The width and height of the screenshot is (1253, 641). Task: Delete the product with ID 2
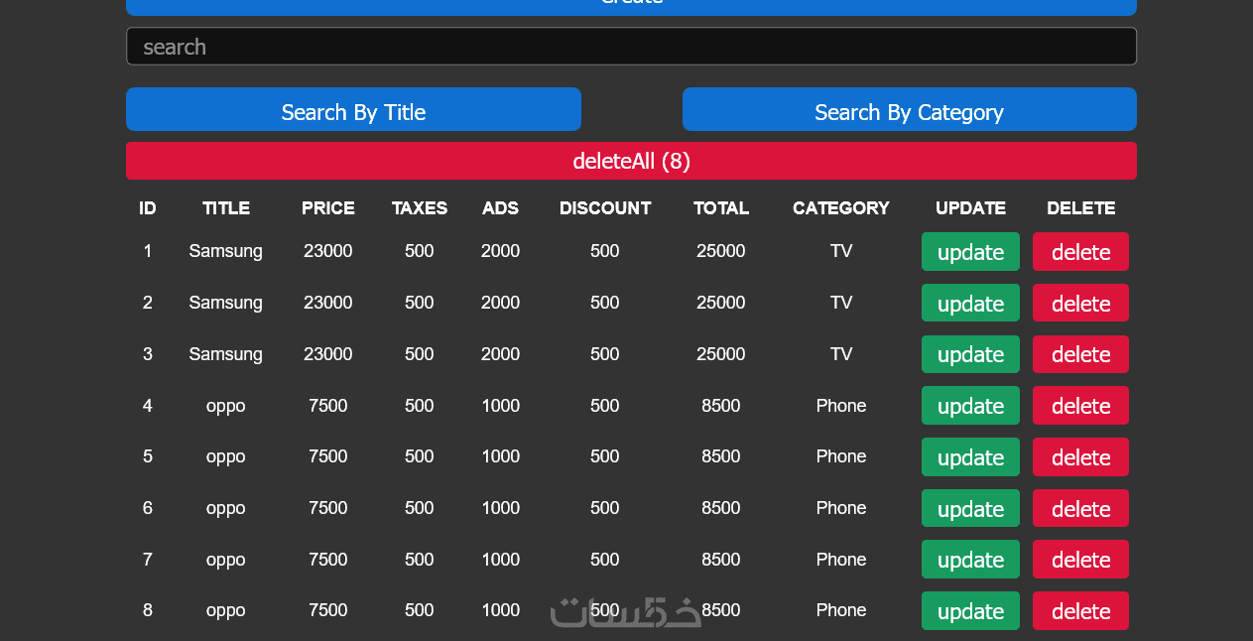click(x=1080, y=303)
